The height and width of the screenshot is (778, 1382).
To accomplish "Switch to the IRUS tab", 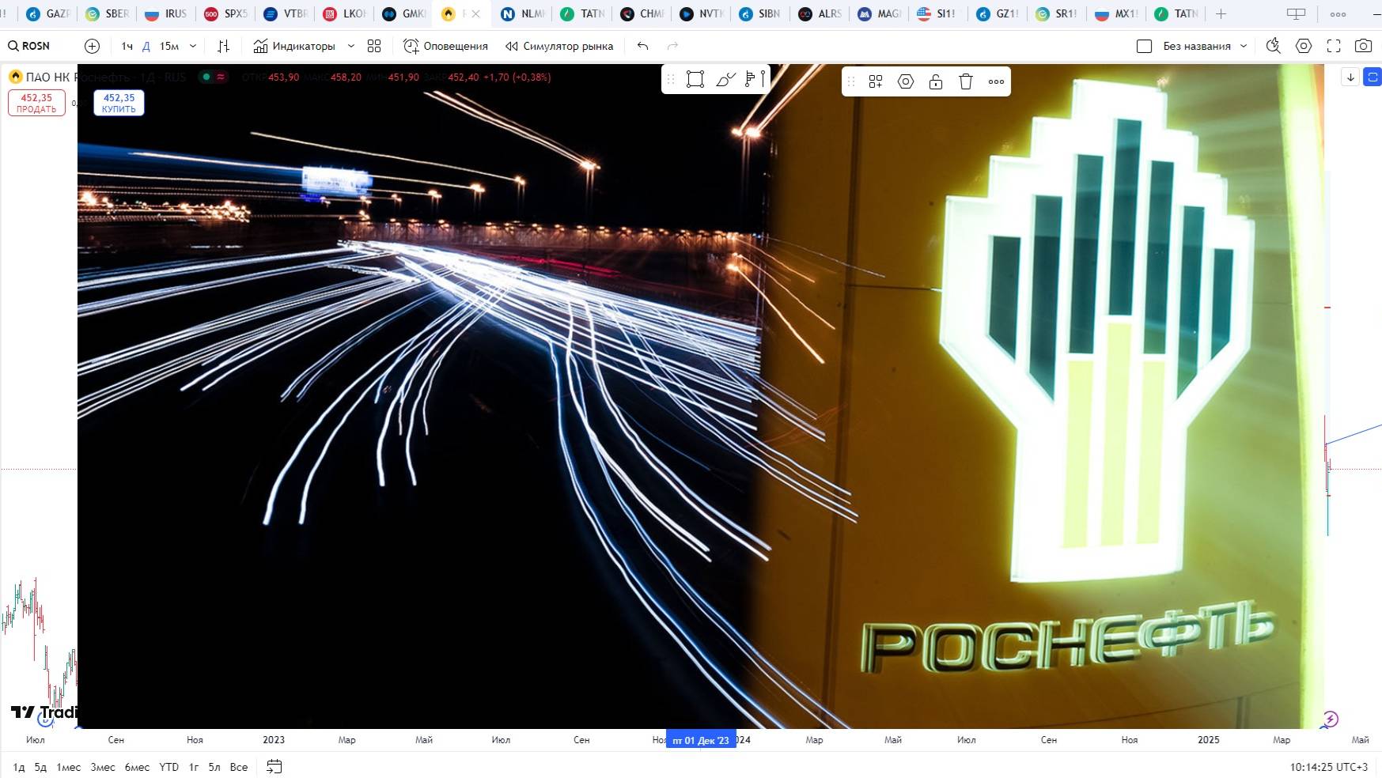I will pyautogui.click(x=167, y=13).
